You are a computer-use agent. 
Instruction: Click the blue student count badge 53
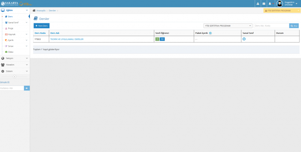coord(162,39)
